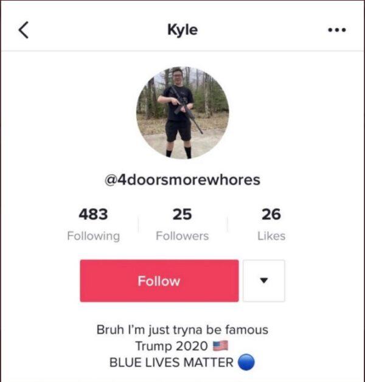The height and width of the screenshot is (382, 365).
Task: Open the three-dot more options menu
Action: [x=337, y=30]
